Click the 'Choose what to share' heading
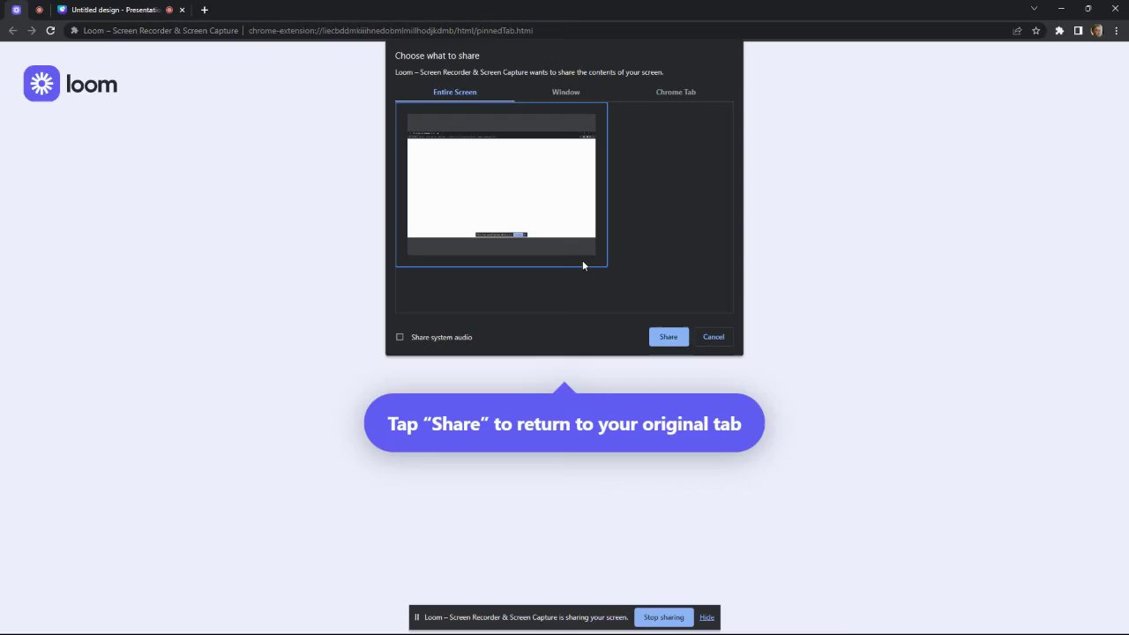The image size is (1129, 635). [x=437, y=56]
